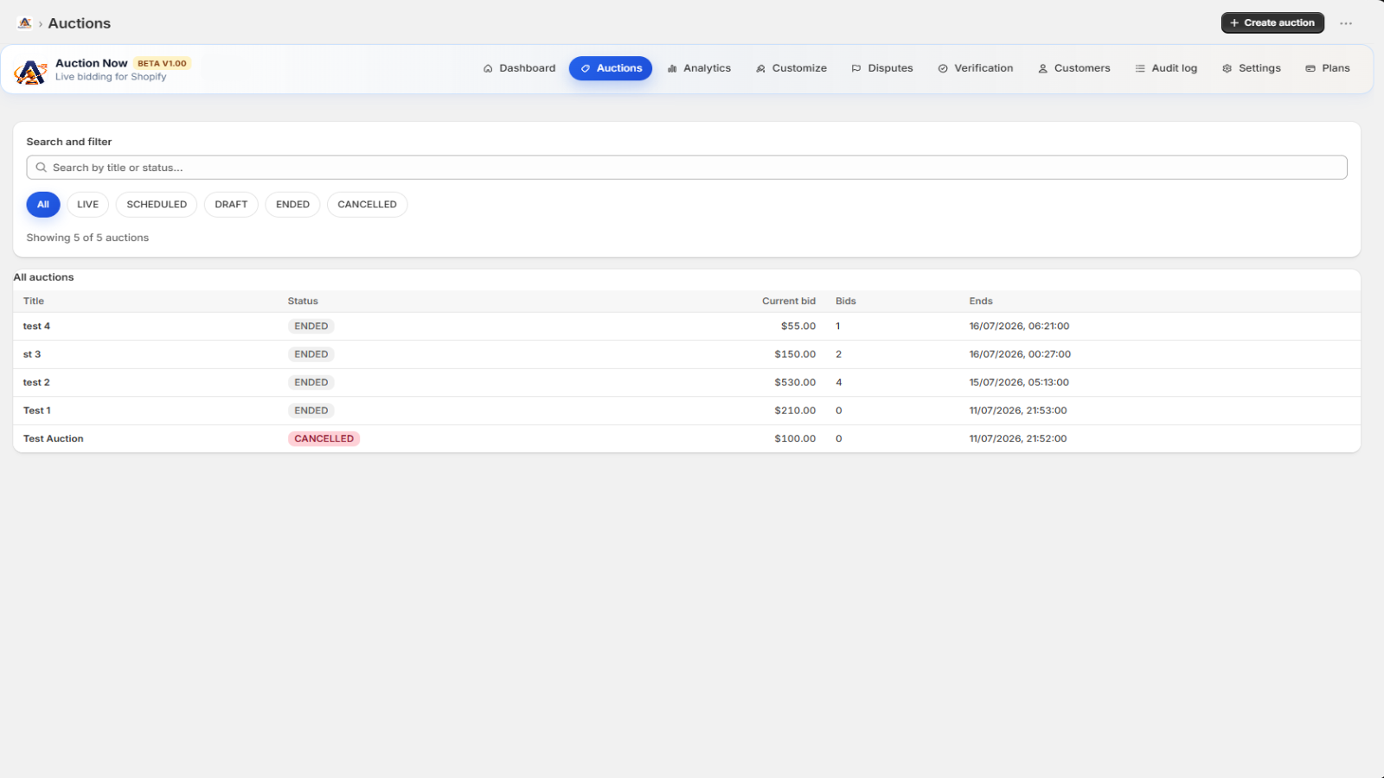1384x778 pixels.
Task: Click the Settings gear icon
Action: tap(1227, 68)
